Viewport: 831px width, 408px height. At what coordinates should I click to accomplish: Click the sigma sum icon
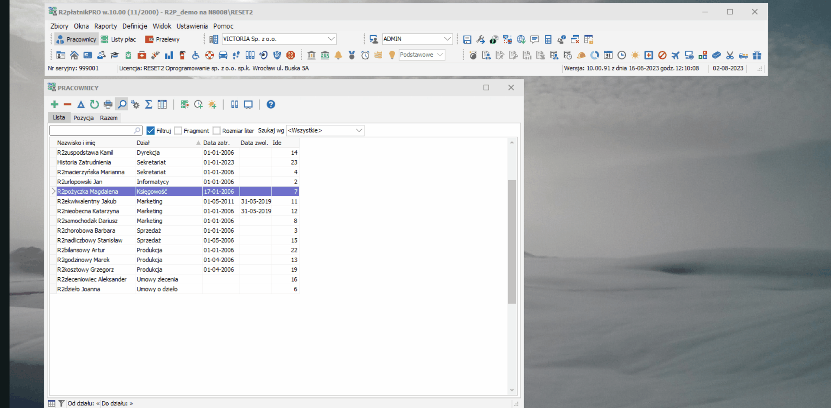[x=148, y=104]
